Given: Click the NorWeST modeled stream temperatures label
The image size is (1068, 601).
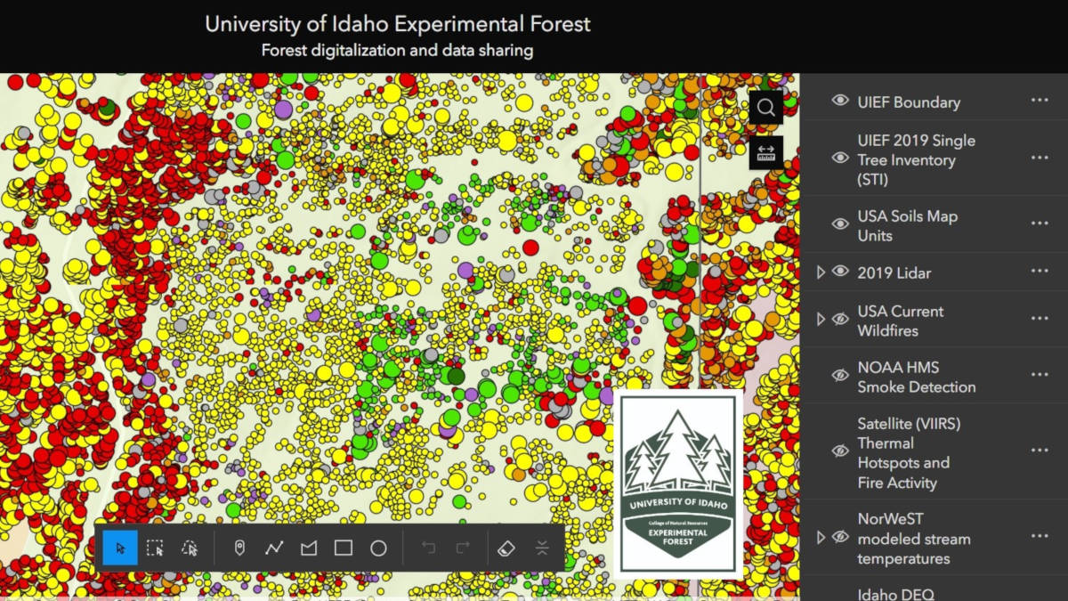Looking at the screenshot, I should [913, 539].
